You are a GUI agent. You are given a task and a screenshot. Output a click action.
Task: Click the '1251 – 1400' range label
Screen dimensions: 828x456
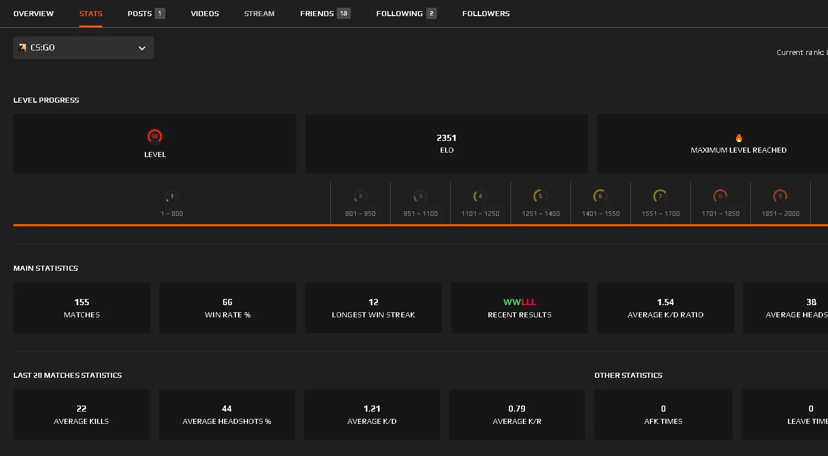[x=540, y=214]
